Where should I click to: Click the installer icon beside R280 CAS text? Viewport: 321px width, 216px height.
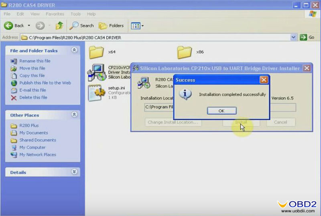(x=144, y=83)
